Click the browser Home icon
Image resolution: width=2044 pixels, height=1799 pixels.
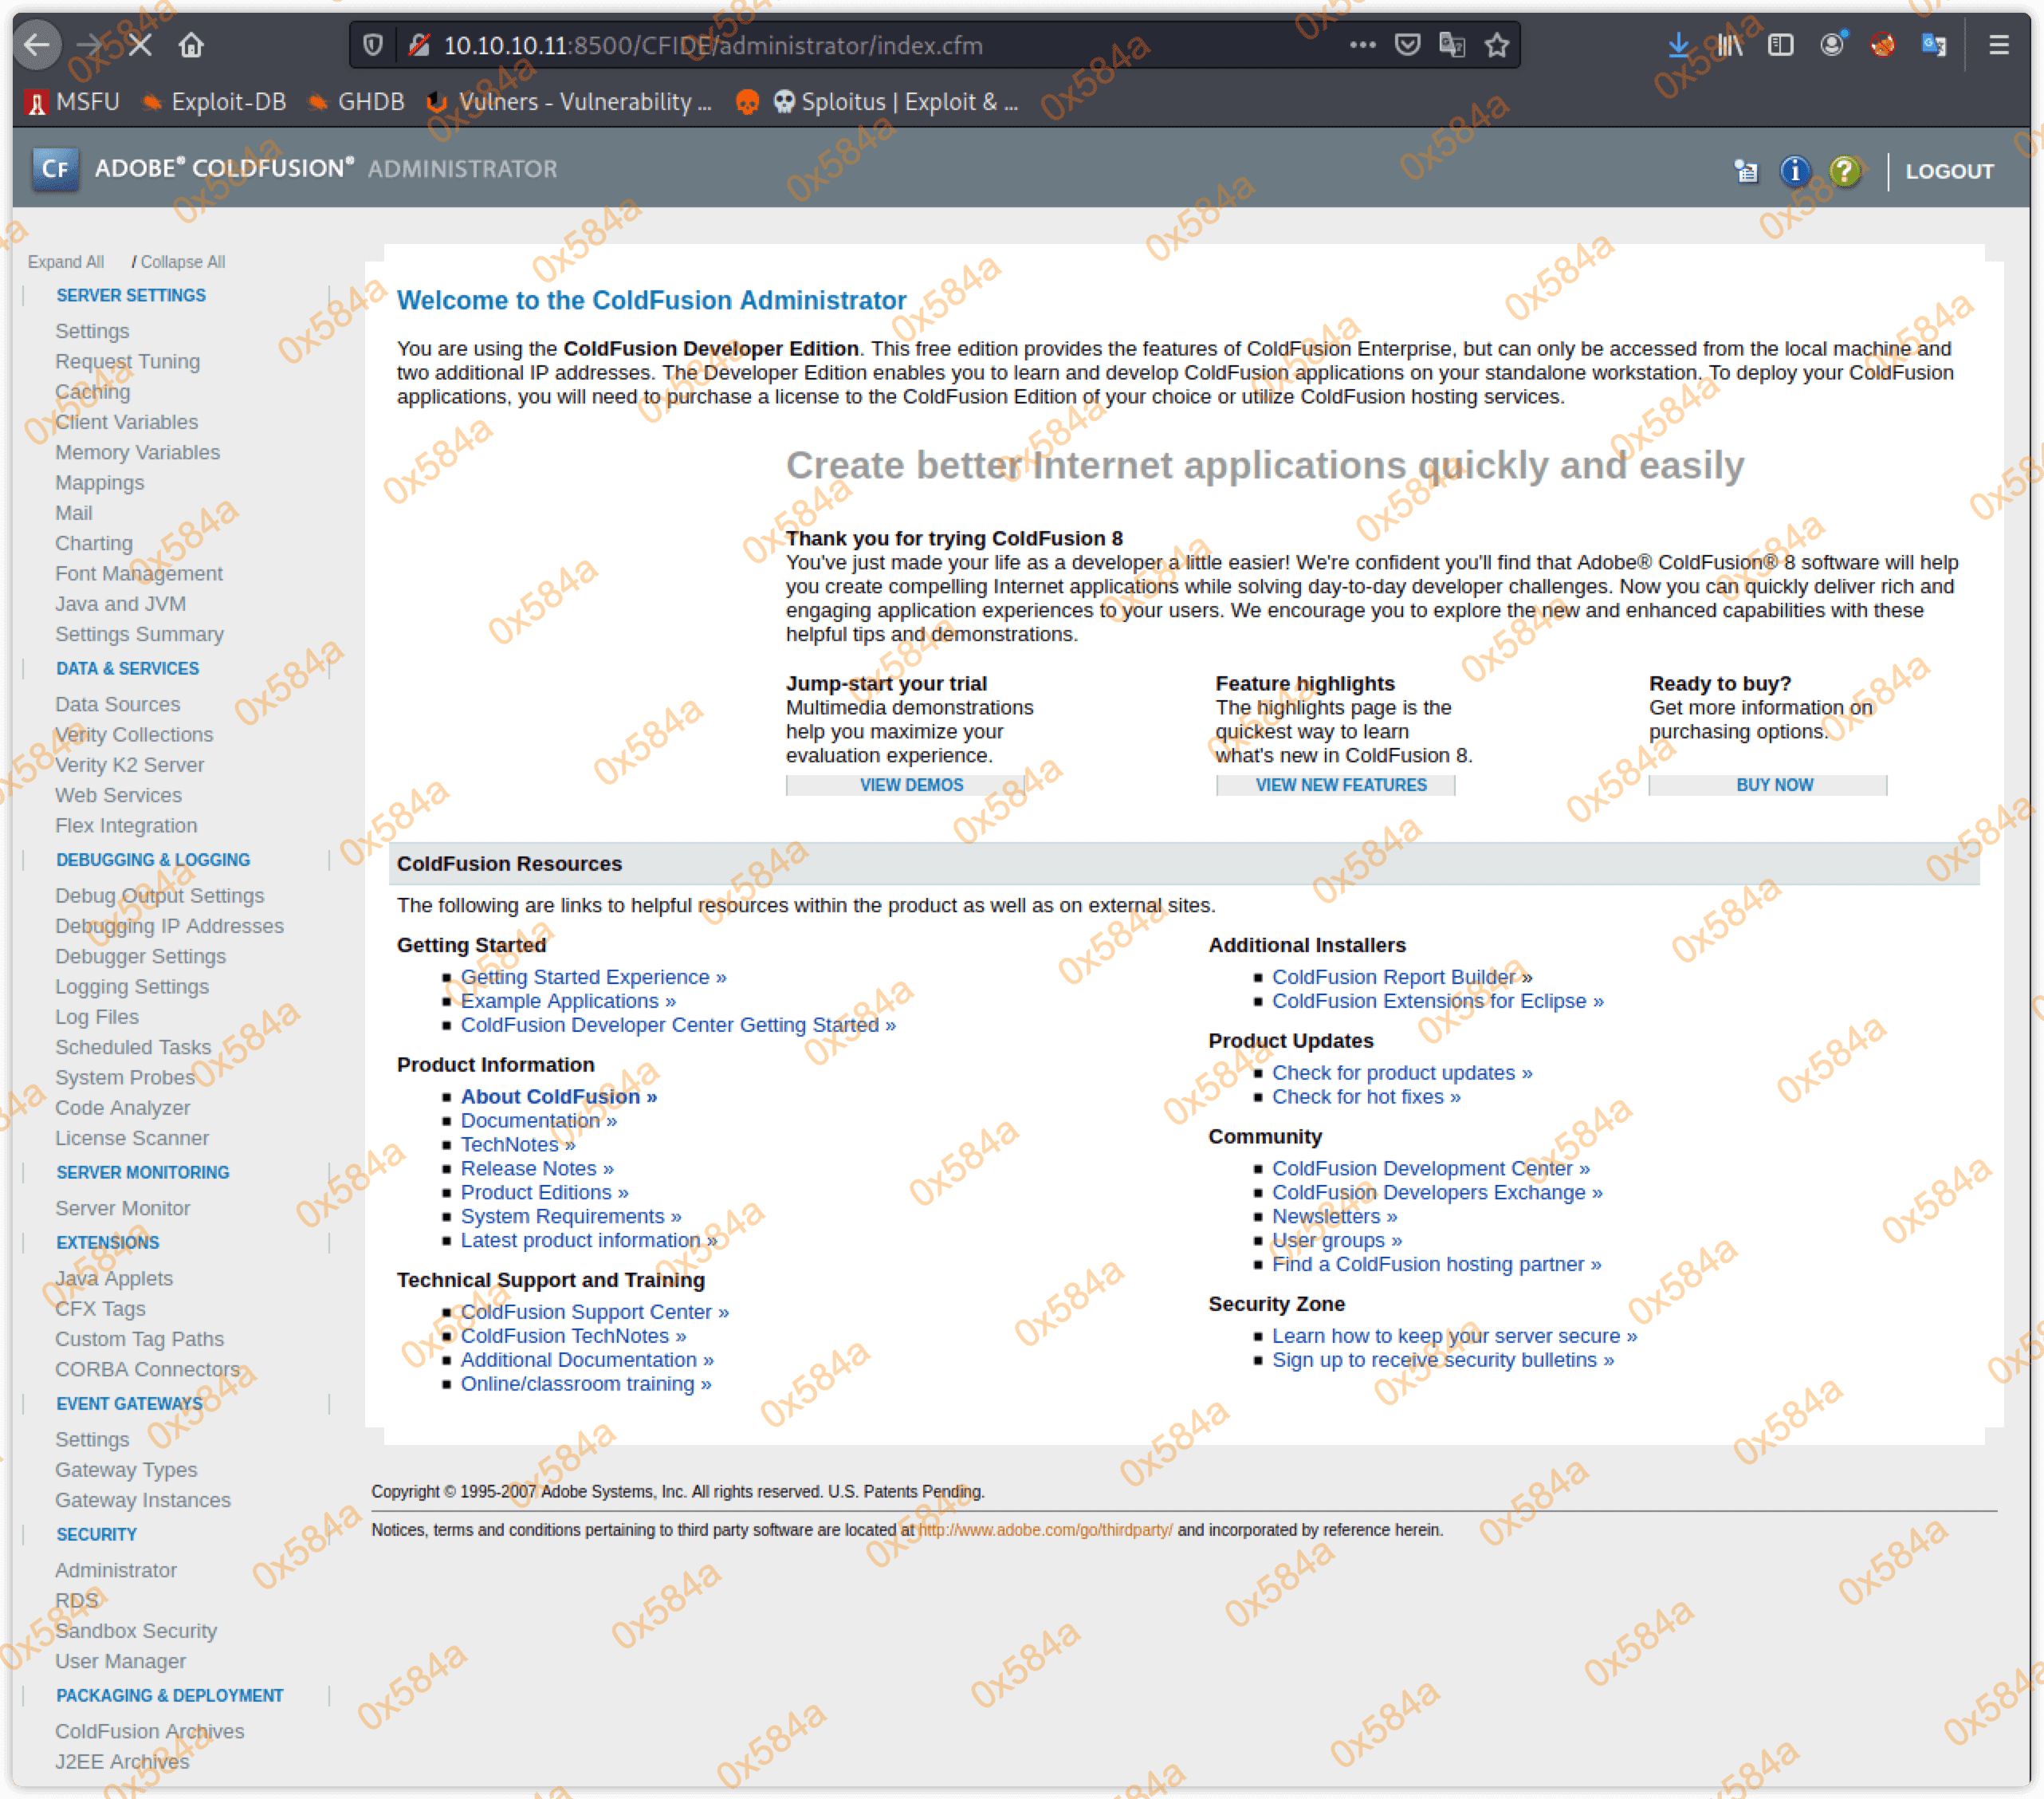191,45
